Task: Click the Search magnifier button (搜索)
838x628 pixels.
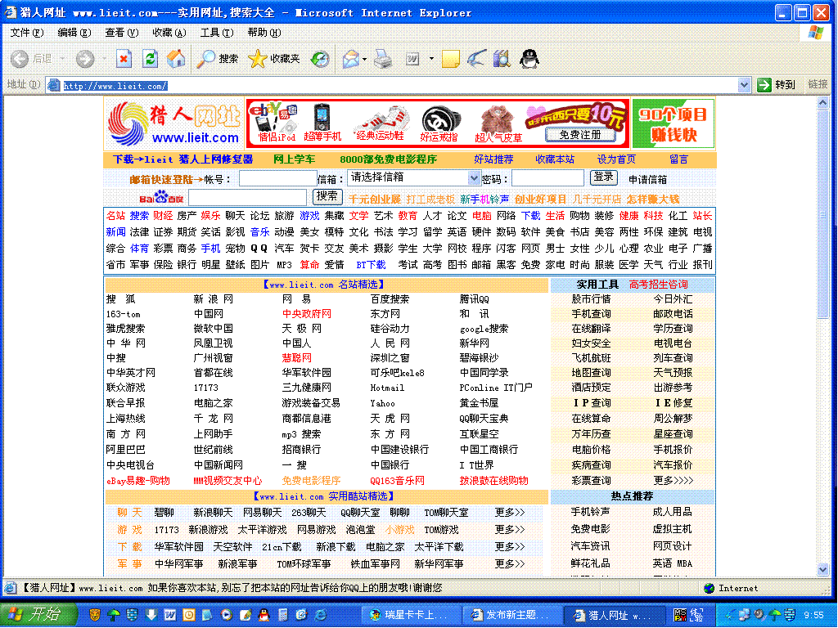Action: coord(218,59)
